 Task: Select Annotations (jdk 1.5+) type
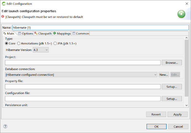click(19, 43)
